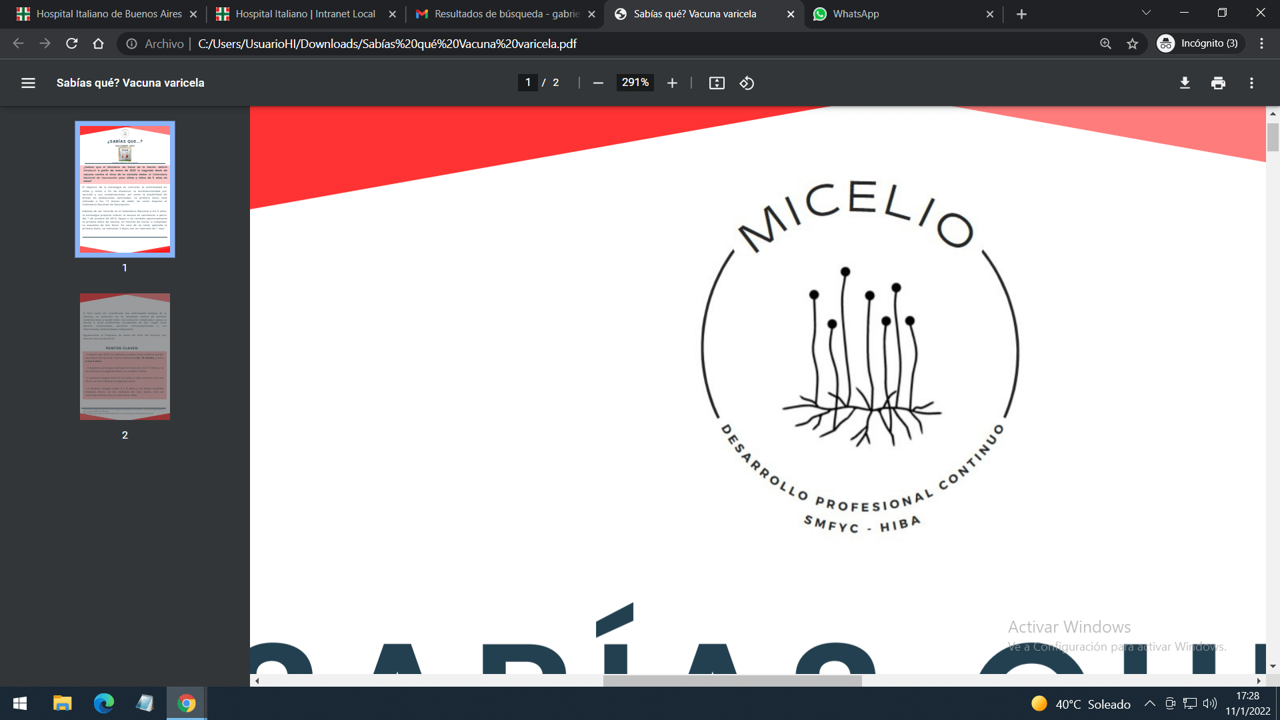Open Chrome three-dot menu
The image size is (1280, 720).
[x=1261, y=43]
